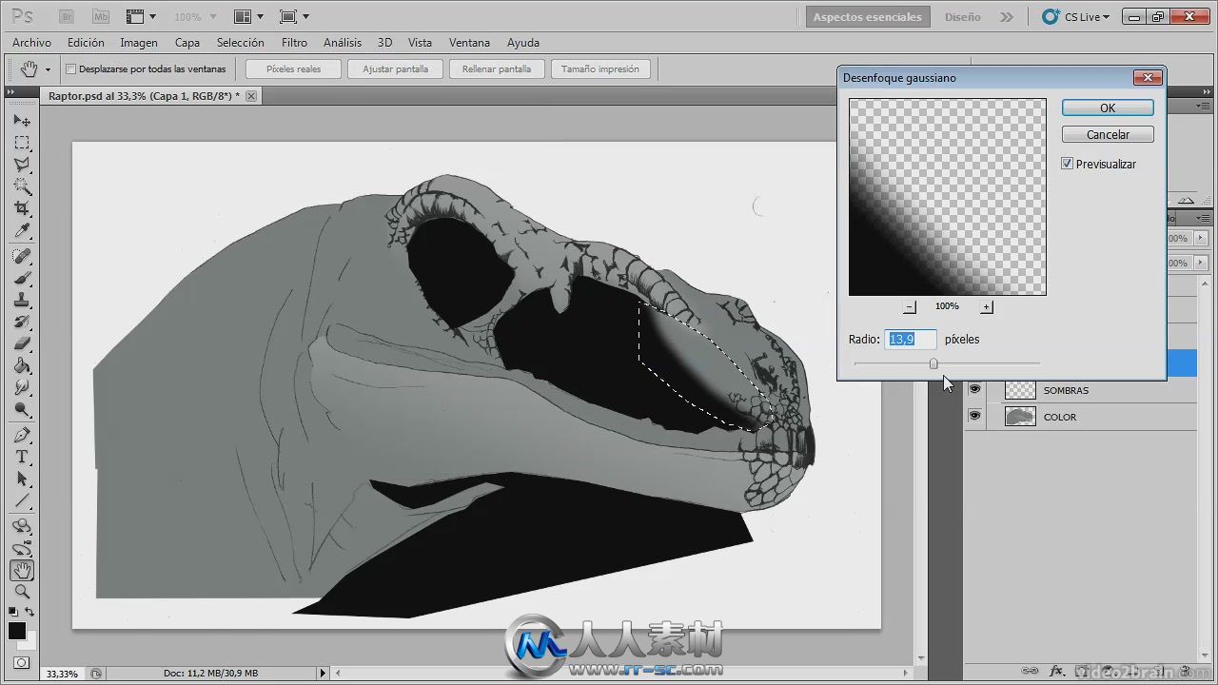Select the Eyedropper tool
Viewport: 1218px width, 685px height.
(22, 230)
